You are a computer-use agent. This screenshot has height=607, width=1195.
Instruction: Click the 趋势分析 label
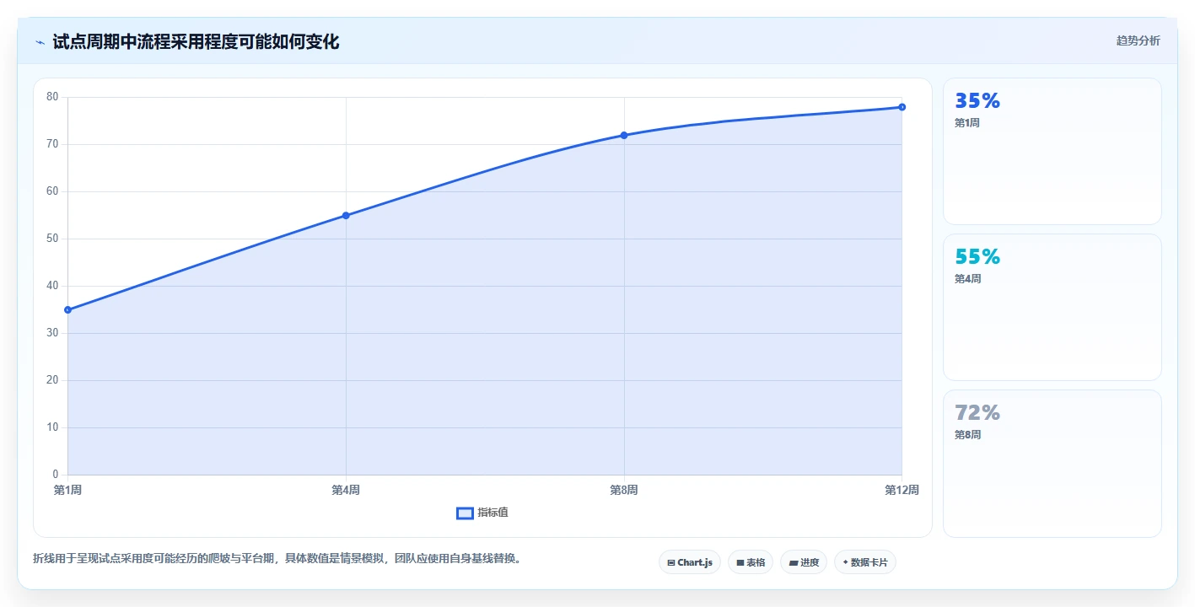coord(1138,40)
